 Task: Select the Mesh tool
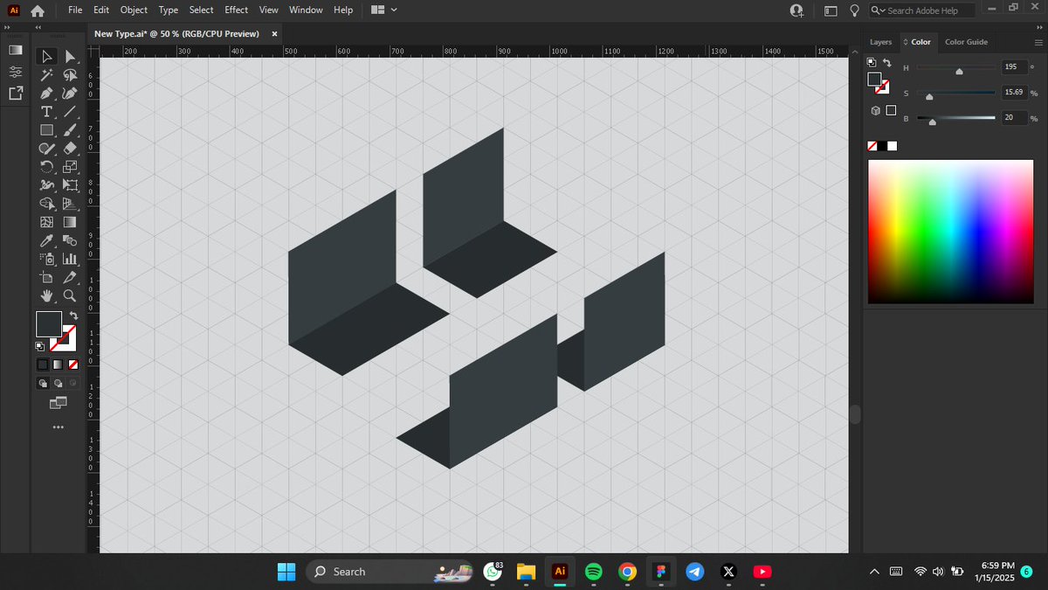pos(47,222)
